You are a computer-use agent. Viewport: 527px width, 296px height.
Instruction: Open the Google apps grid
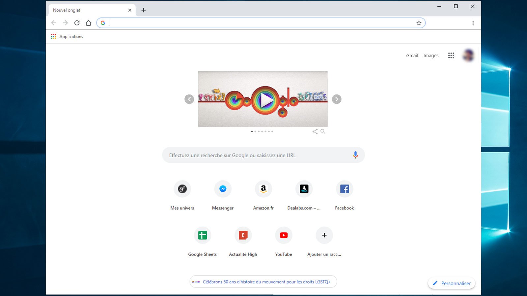point(451,56)
